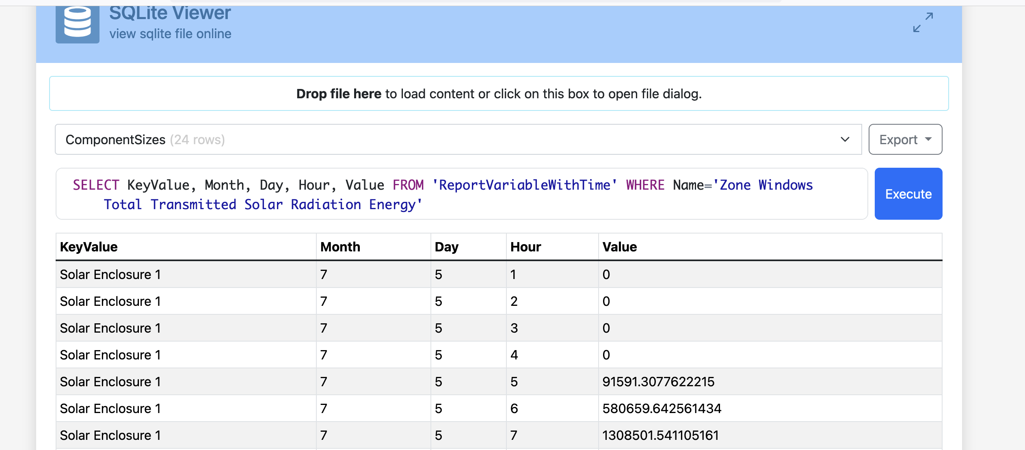Select Solar Enclosure 1 in hour 4 row
Image resolution: width=1025 pixels, height=450 pixels.
pyautogui.click(x=186, y=355)
